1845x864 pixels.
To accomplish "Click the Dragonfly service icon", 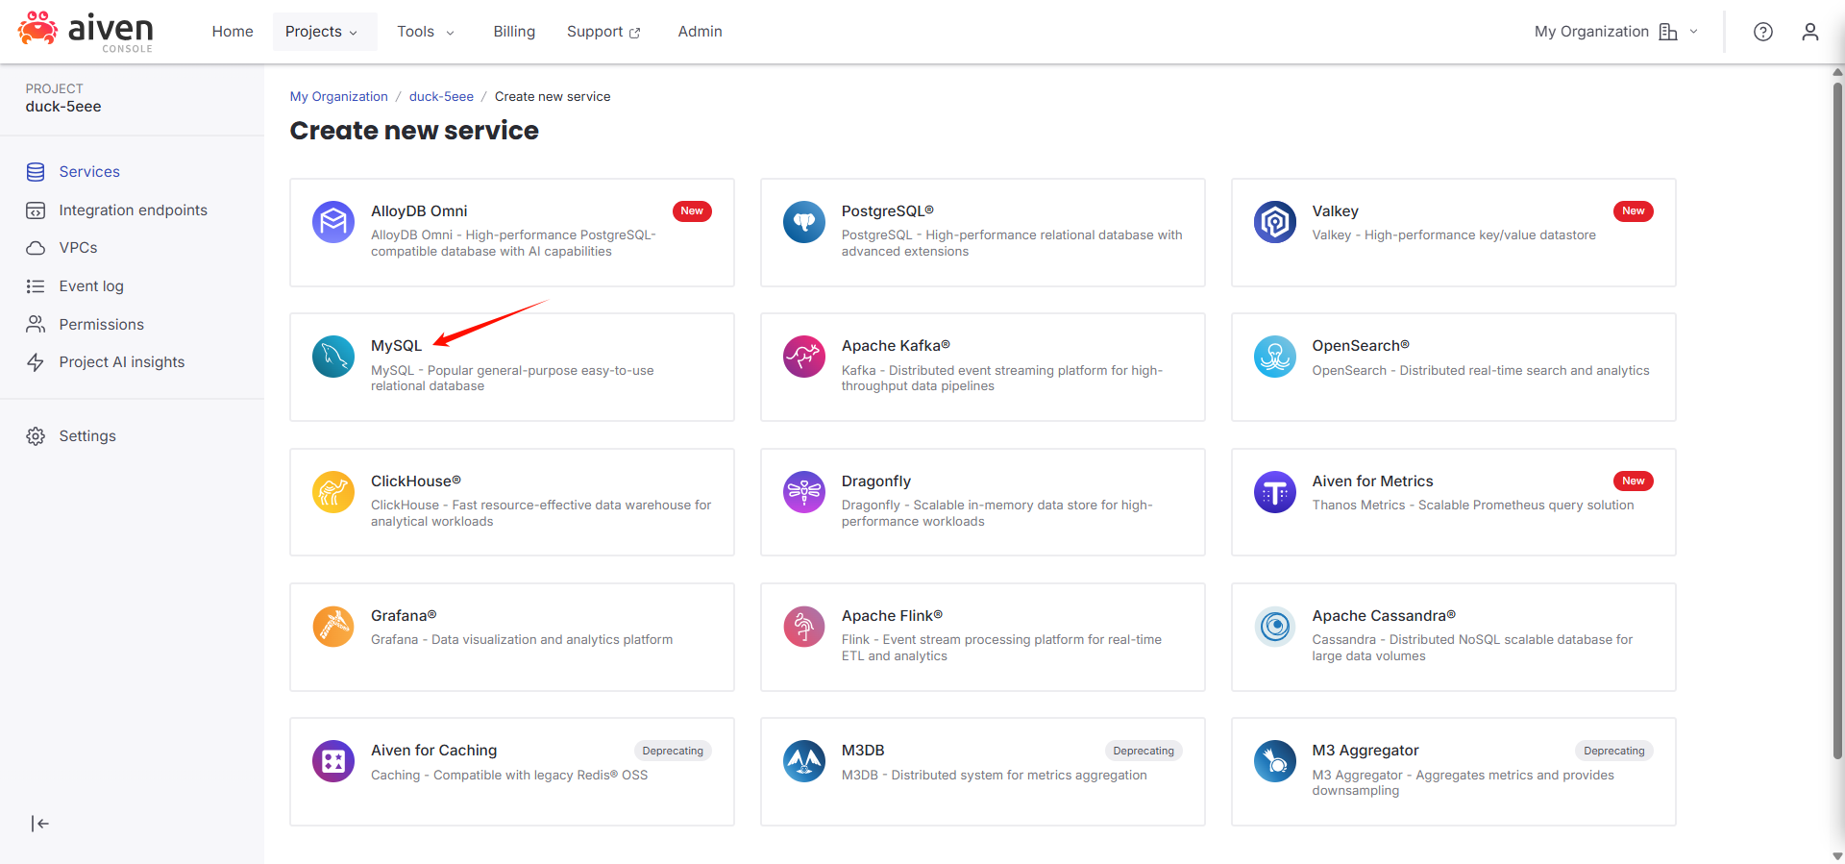I will (803, 492).
